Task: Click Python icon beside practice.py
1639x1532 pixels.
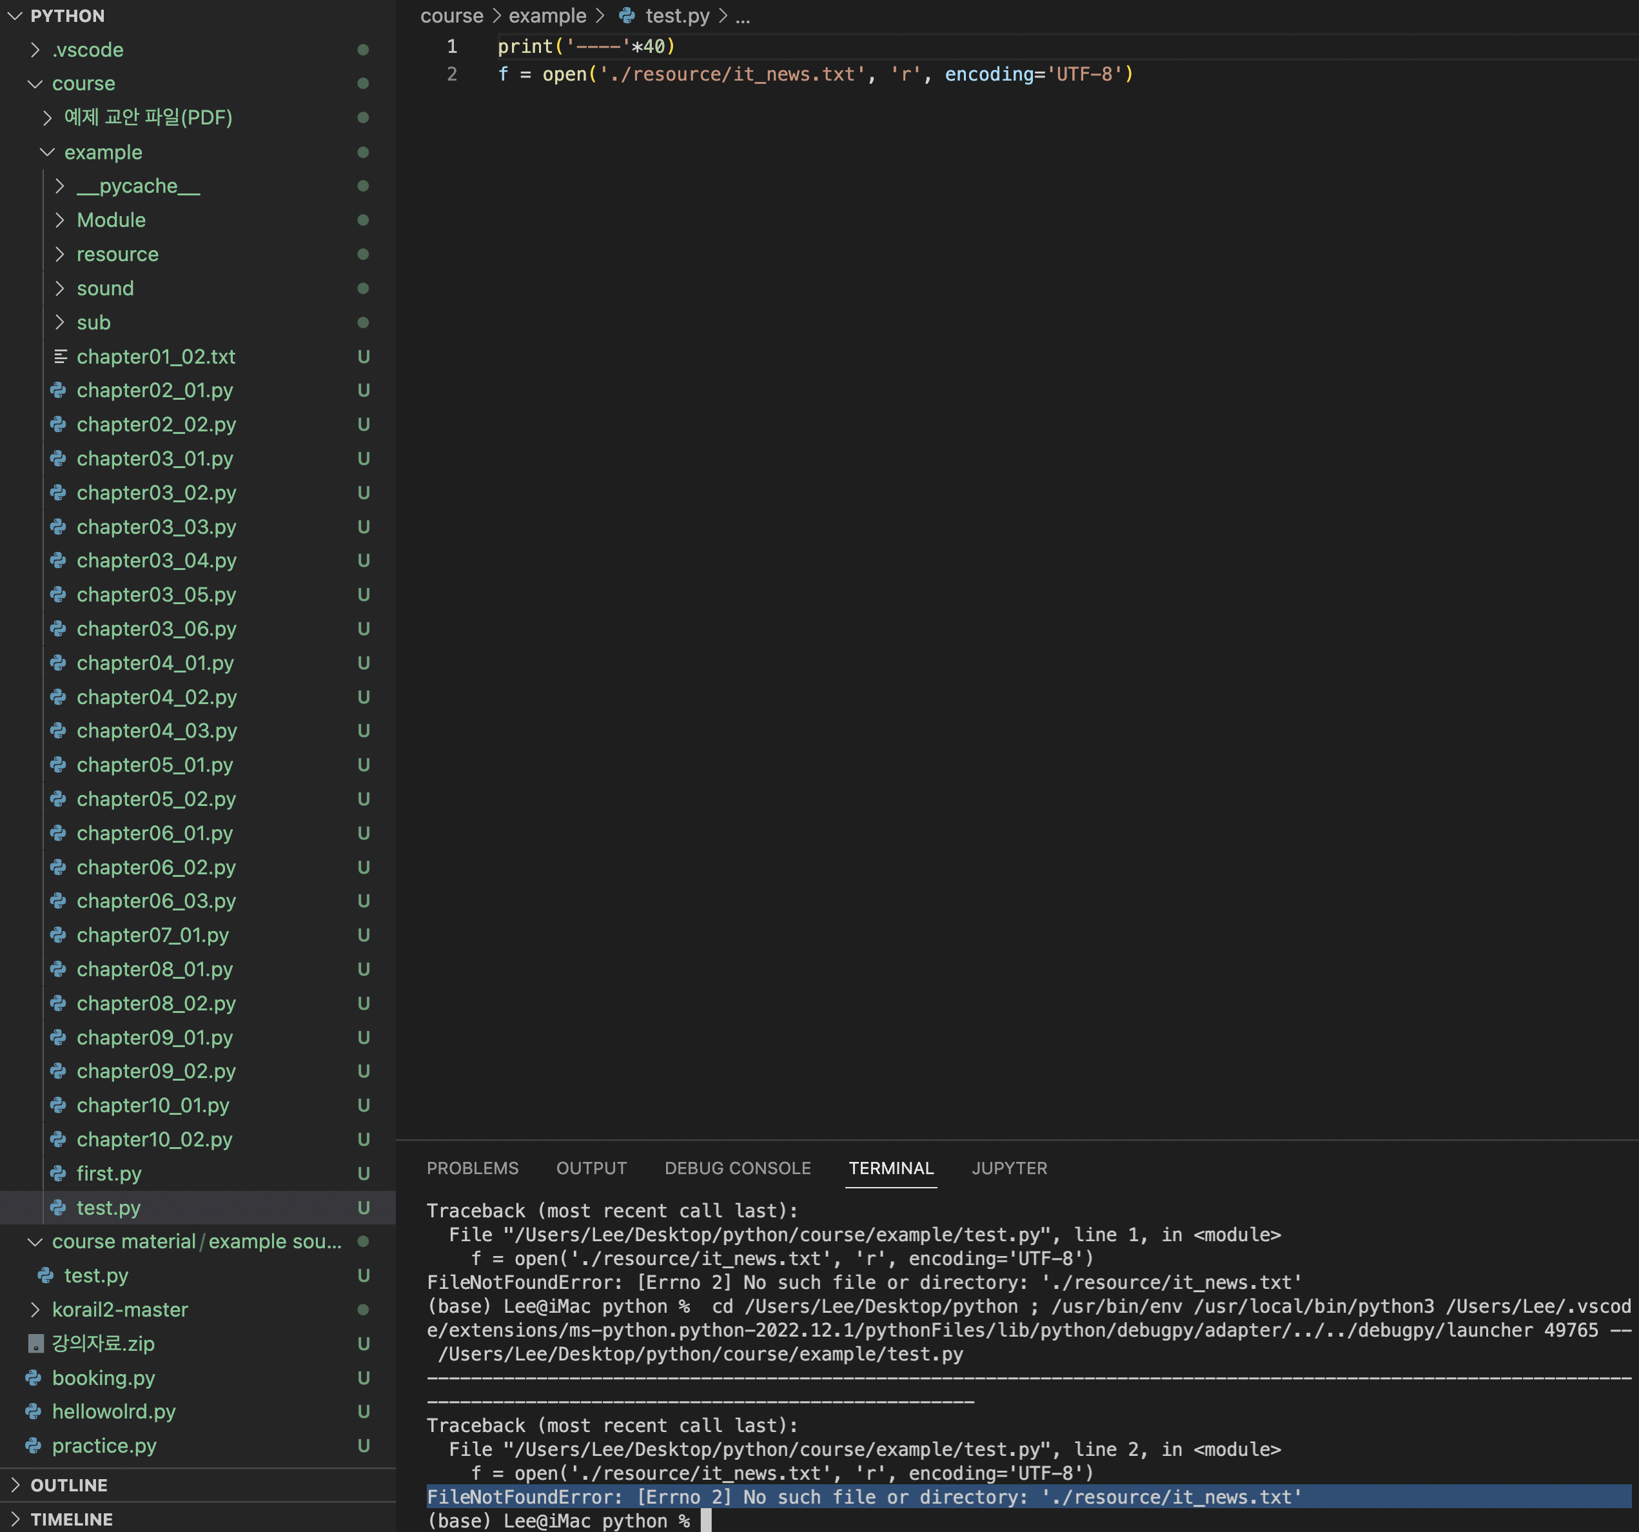Action: coord(34,1444)
